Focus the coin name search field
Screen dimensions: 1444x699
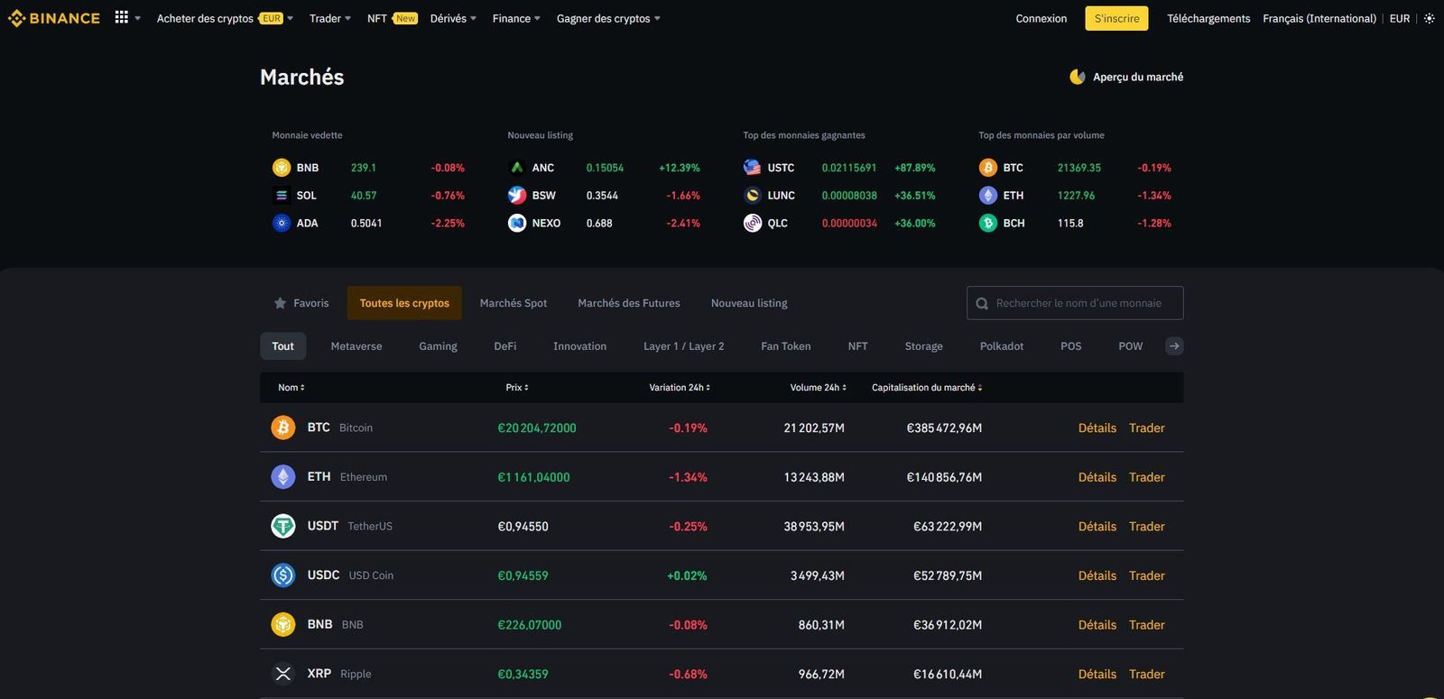click(1075, 303)
